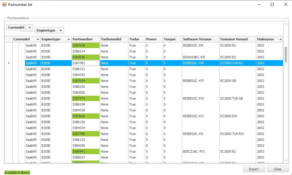Click the EC2000 TUN EU emission variant cell
The height and width of the screenshot is (175, 292).
tap(238, 63)
